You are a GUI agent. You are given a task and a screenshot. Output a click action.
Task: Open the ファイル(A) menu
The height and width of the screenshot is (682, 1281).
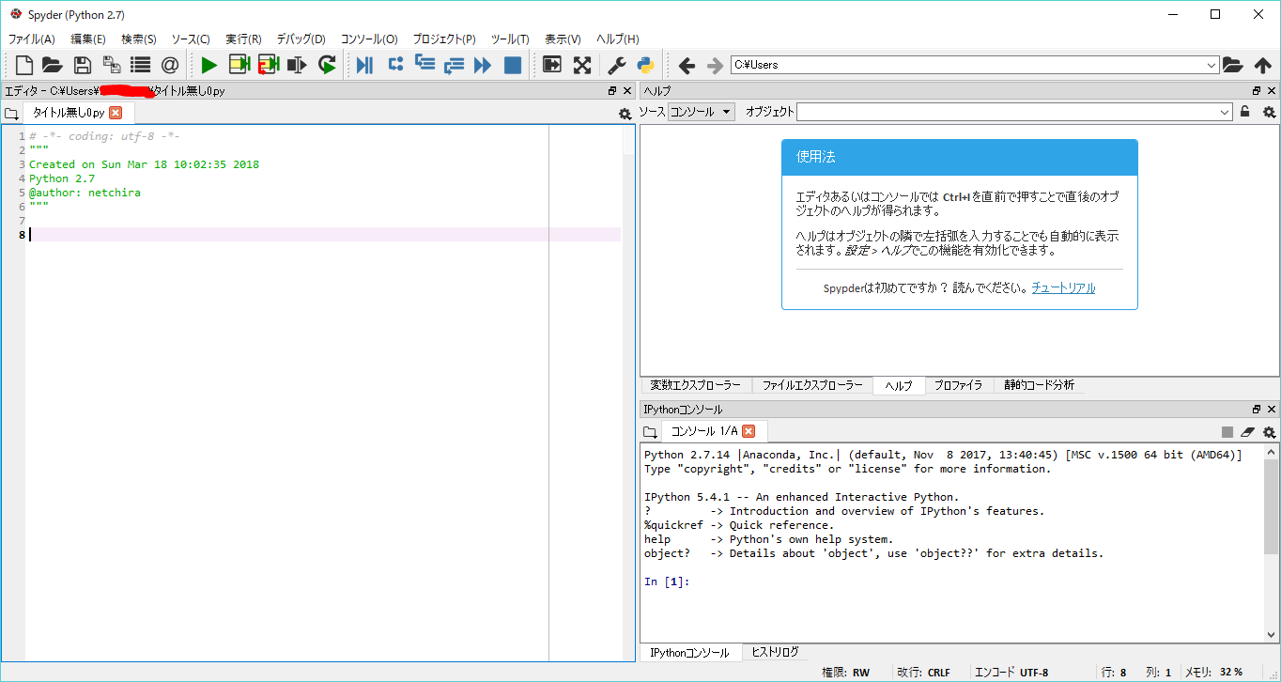click(31, 39)
